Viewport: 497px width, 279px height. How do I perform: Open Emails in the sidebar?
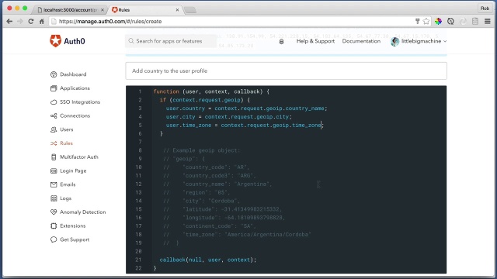(68, 184)
